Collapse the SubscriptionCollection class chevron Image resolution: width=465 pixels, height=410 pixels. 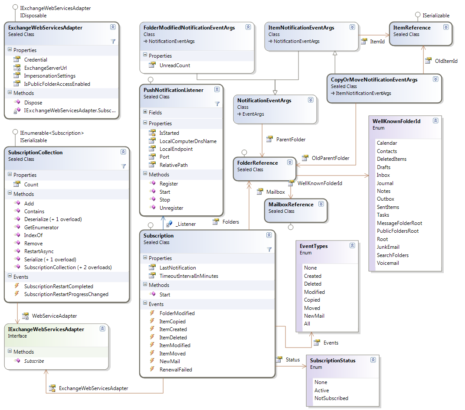click(123, 152)
